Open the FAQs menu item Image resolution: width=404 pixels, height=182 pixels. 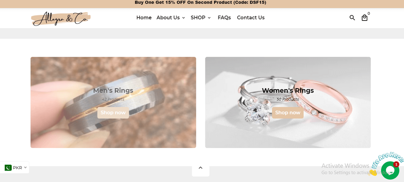point(224,17)
